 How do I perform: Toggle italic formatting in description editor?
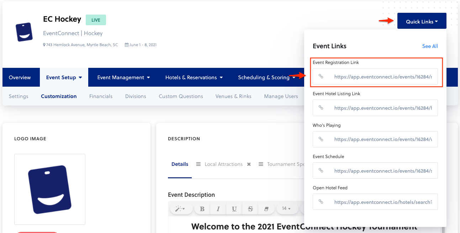point(218,209)
